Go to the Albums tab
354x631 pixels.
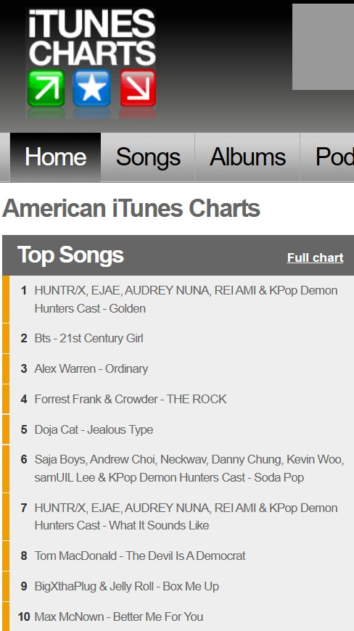click(247, 157)
